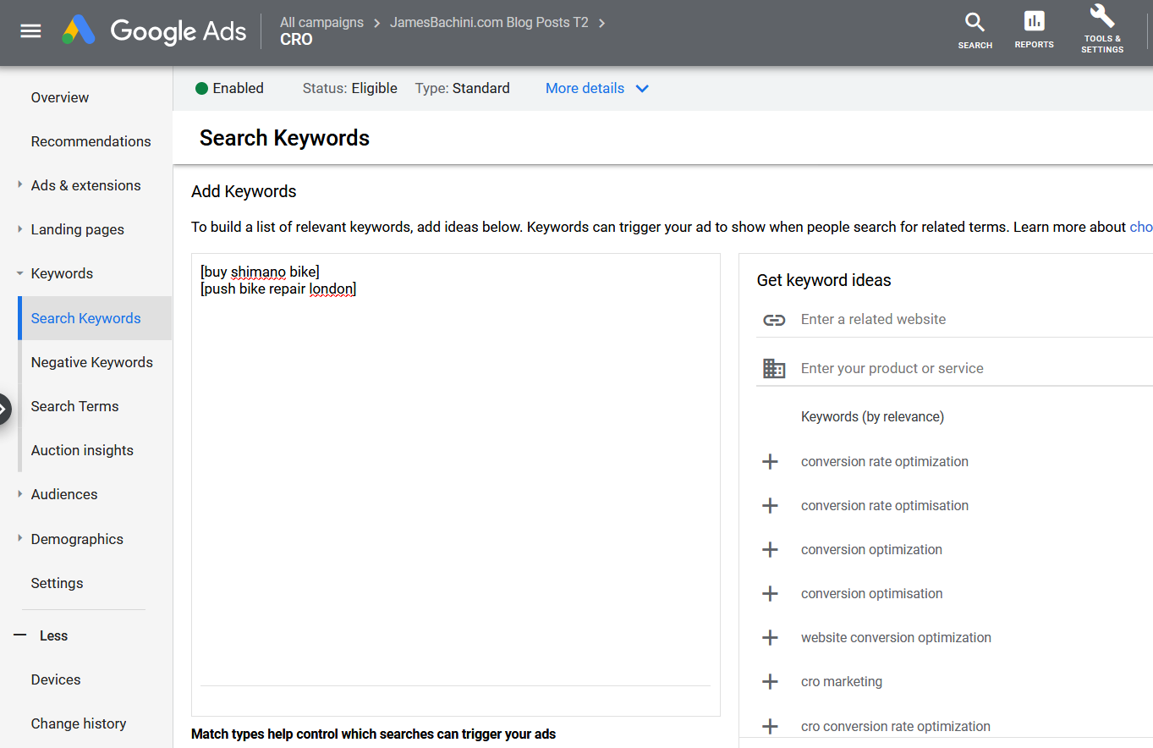
Task: Add 'conversion rate optimization' keyword with plus
Action: pos(770,462)
